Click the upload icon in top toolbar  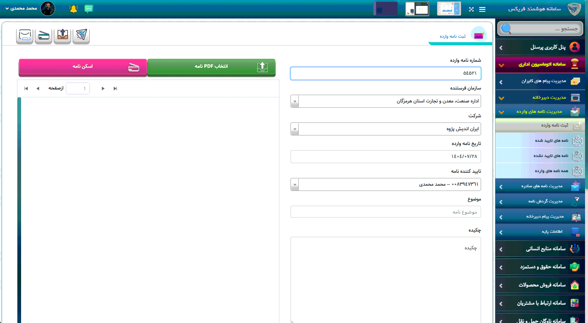pyautogui.click(x=62, y=36)
